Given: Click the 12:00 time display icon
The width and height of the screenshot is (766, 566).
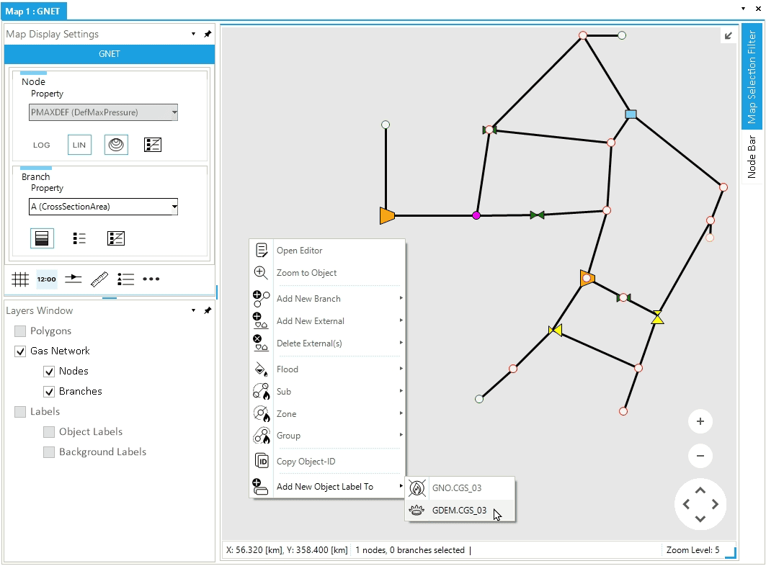Looking at the screenshot, I should coord(47,279).
